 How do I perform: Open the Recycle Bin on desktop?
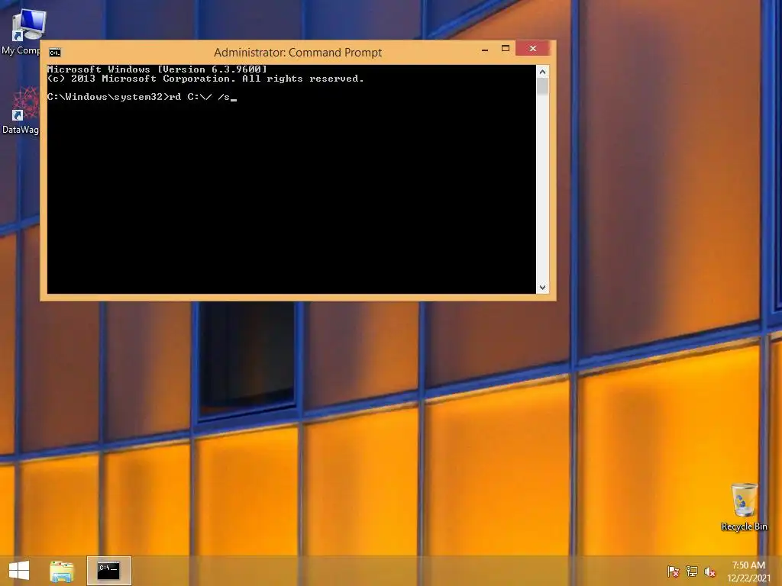tap(744, 507)
